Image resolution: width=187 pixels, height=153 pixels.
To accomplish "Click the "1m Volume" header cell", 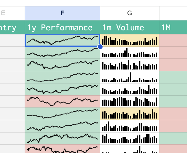I will (130, 27).
